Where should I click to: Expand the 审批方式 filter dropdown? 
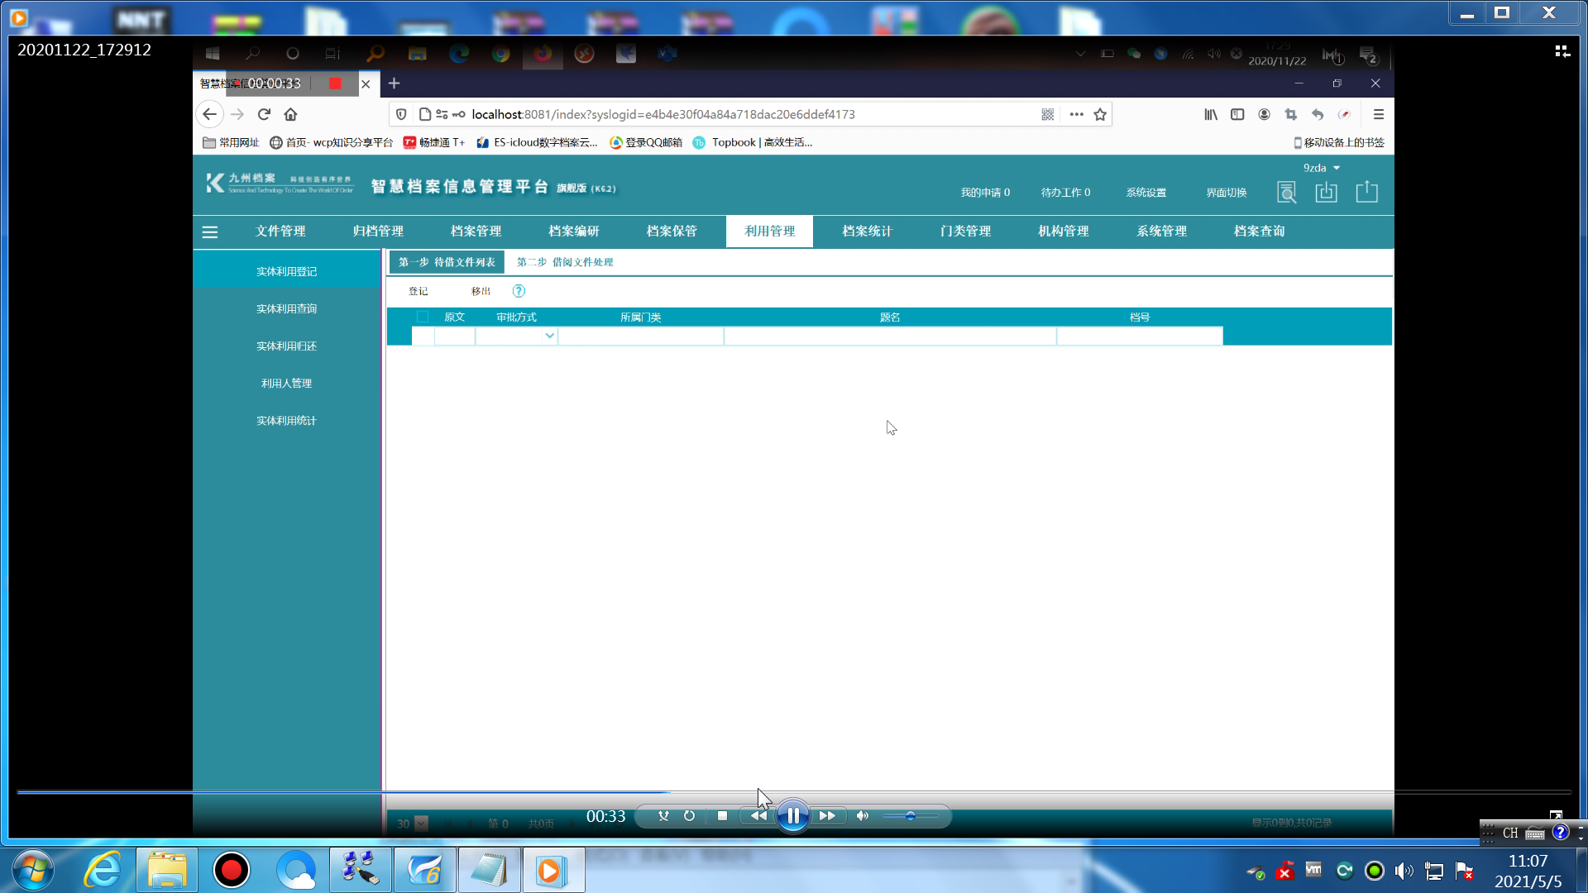tap(549, 336)
